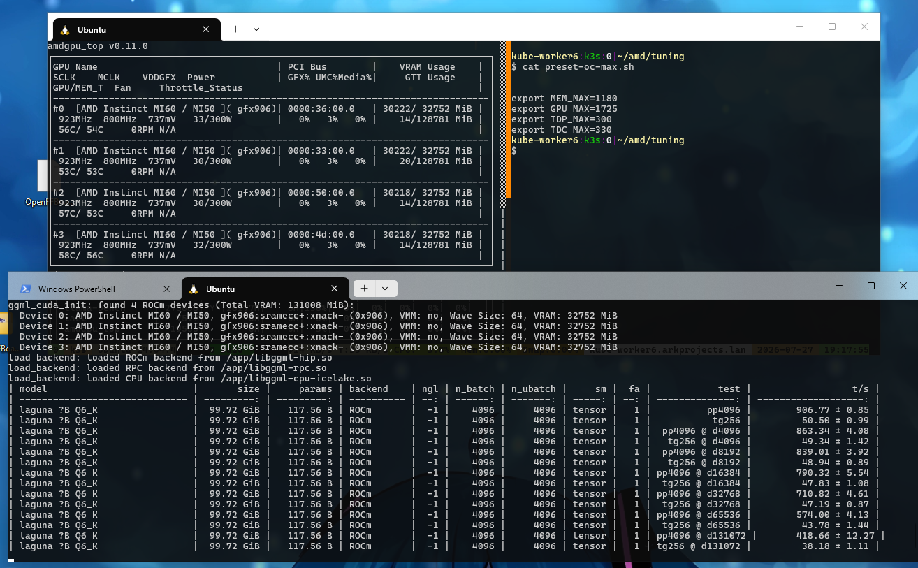
Task: Click the tg256 result '50.50 ± 0.99'
Action: (835, 421)
